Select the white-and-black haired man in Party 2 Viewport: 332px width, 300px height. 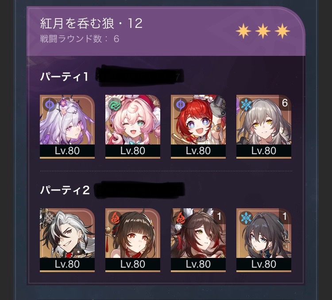click(67, 240)
